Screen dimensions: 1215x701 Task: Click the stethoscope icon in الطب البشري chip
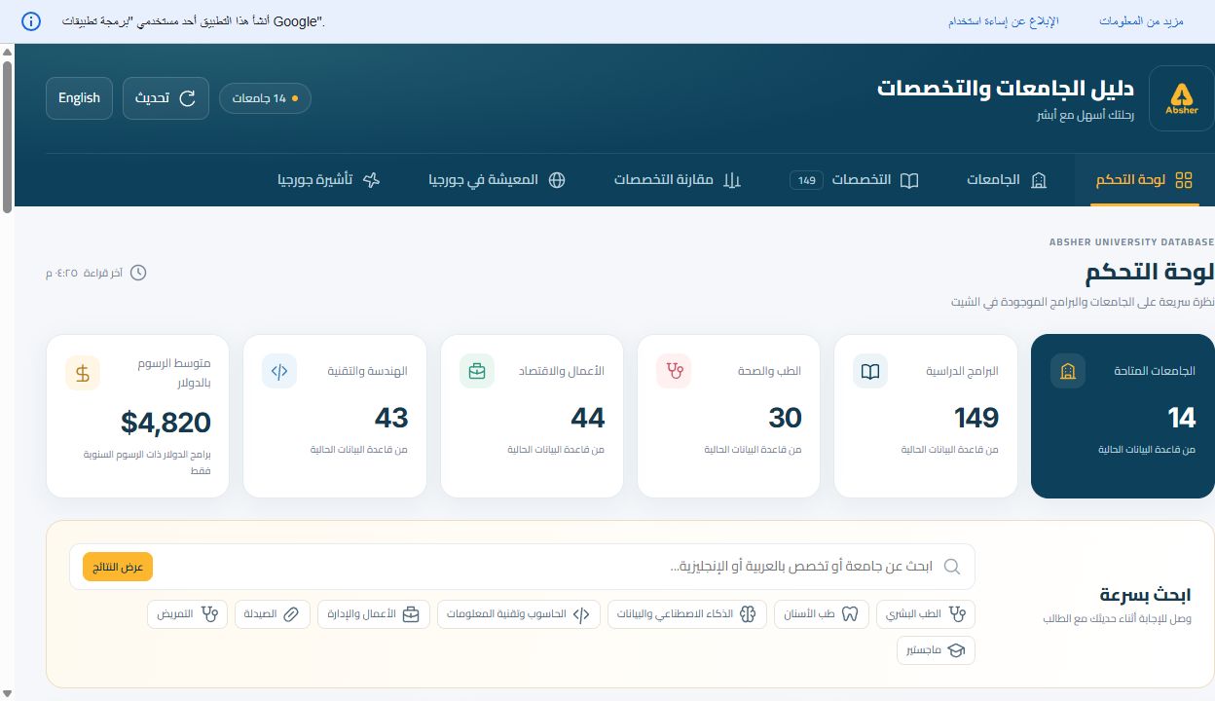[958, 614]
